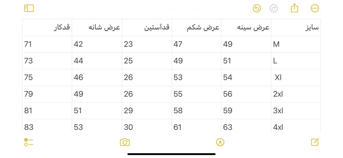The height and width of the screenshot is (158, 343).
Task: Tap the greyed-out redo arrow icon
Action: (274, 8)
